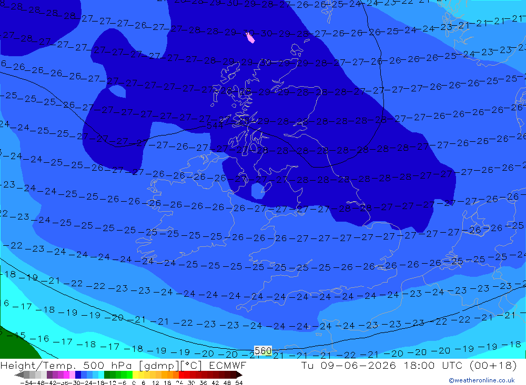
Task: Click the dark green legend swatch after -18
Action: tap(107, 375)
